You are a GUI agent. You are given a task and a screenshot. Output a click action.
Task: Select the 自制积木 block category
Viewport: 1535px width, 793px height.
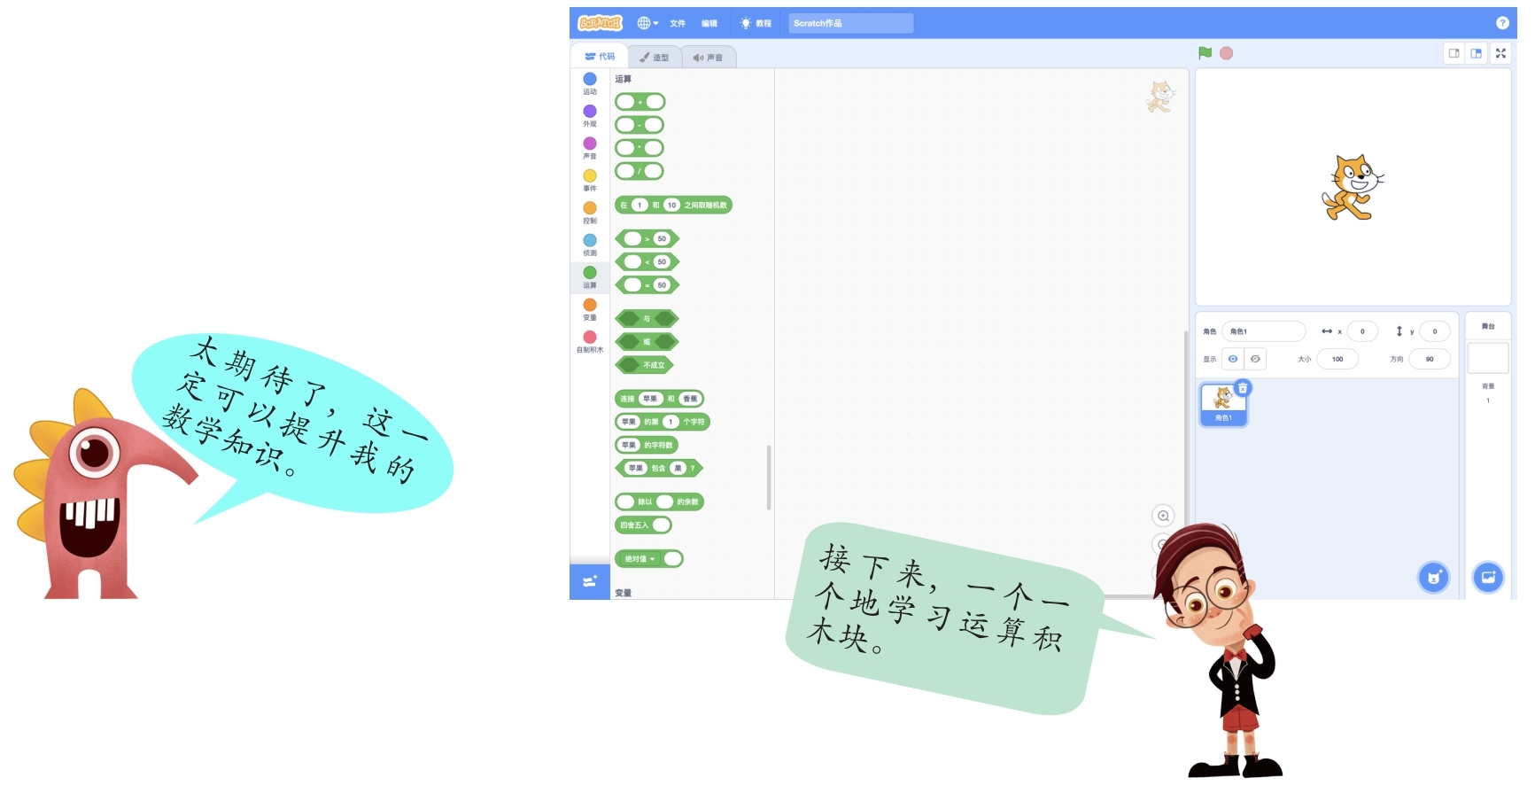(x=590, y=342)
